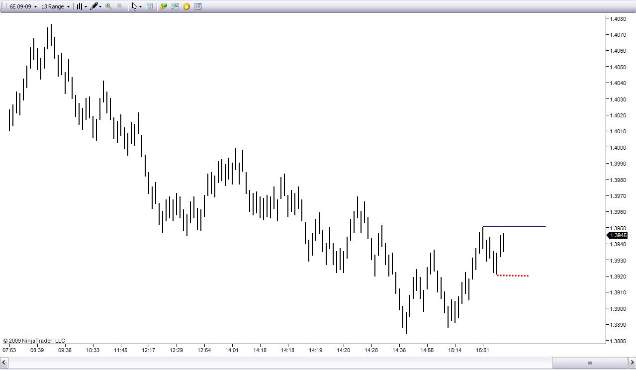The height and width of the screenshot is (370, 636).
Task: Click the current price marker 1.3945
Action: pos(617,235)
